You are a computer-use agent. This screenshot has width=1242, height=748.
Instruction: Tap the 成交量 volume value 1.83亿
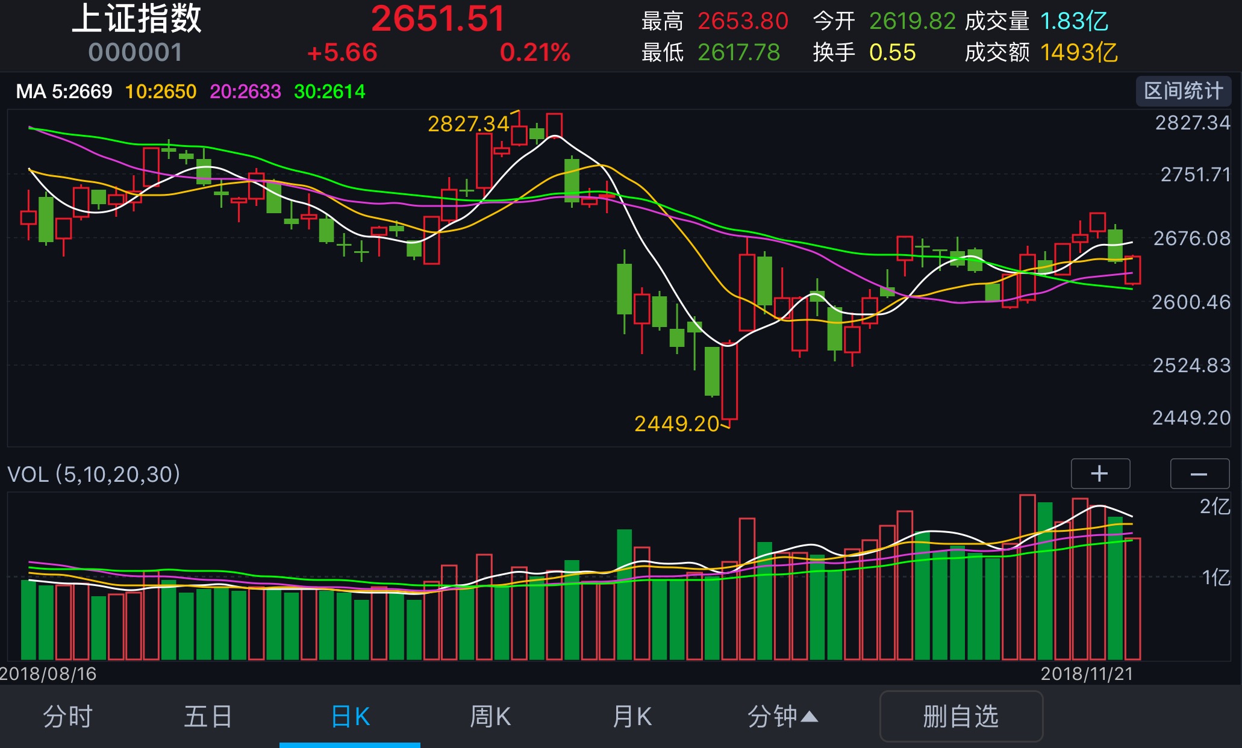[1074, 21]
